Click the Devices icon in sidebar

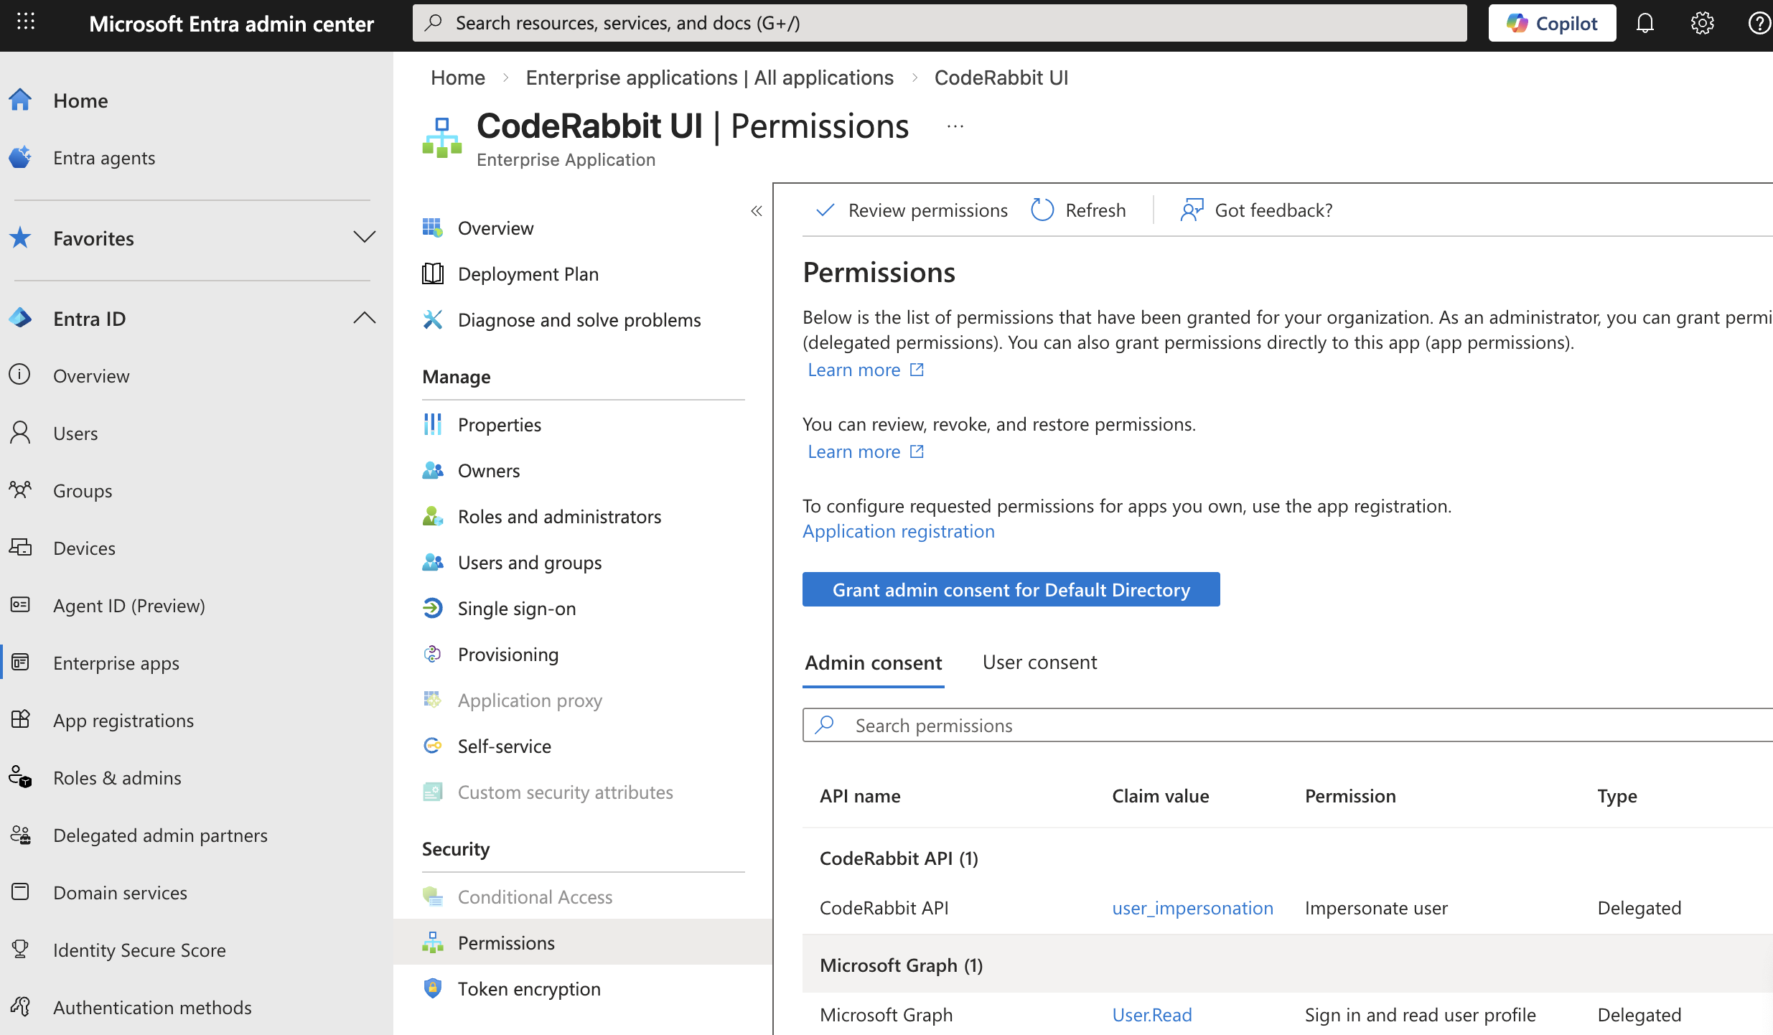point(20,548)
